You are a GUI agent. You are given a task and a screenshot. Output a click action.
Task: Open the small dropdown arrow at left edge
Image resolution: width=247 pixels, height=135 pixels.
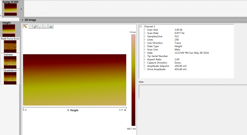(1, 16)
